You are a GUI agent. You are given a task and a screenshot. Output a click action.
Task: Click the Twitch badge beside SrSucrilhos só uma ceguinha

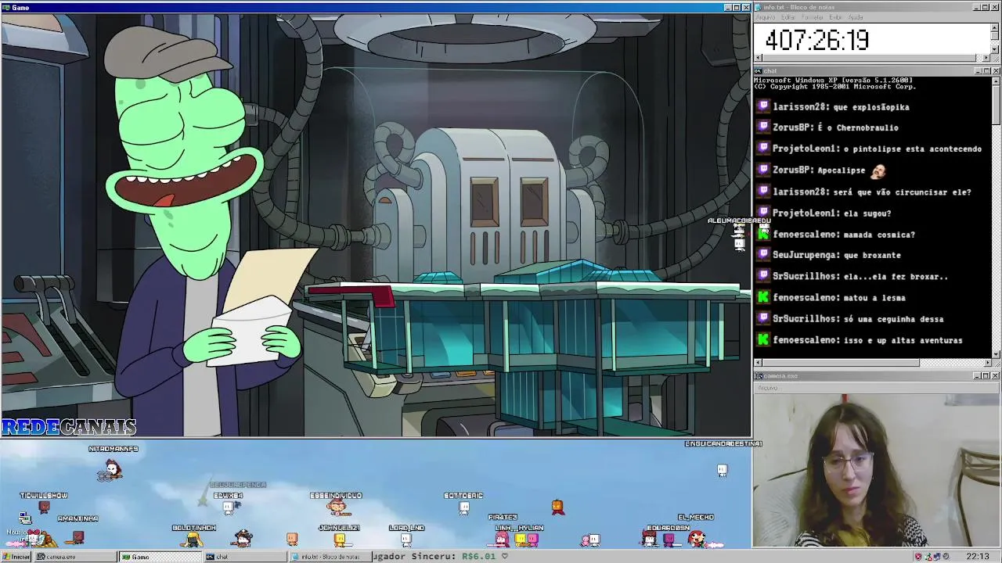click(x=763, y=318)
